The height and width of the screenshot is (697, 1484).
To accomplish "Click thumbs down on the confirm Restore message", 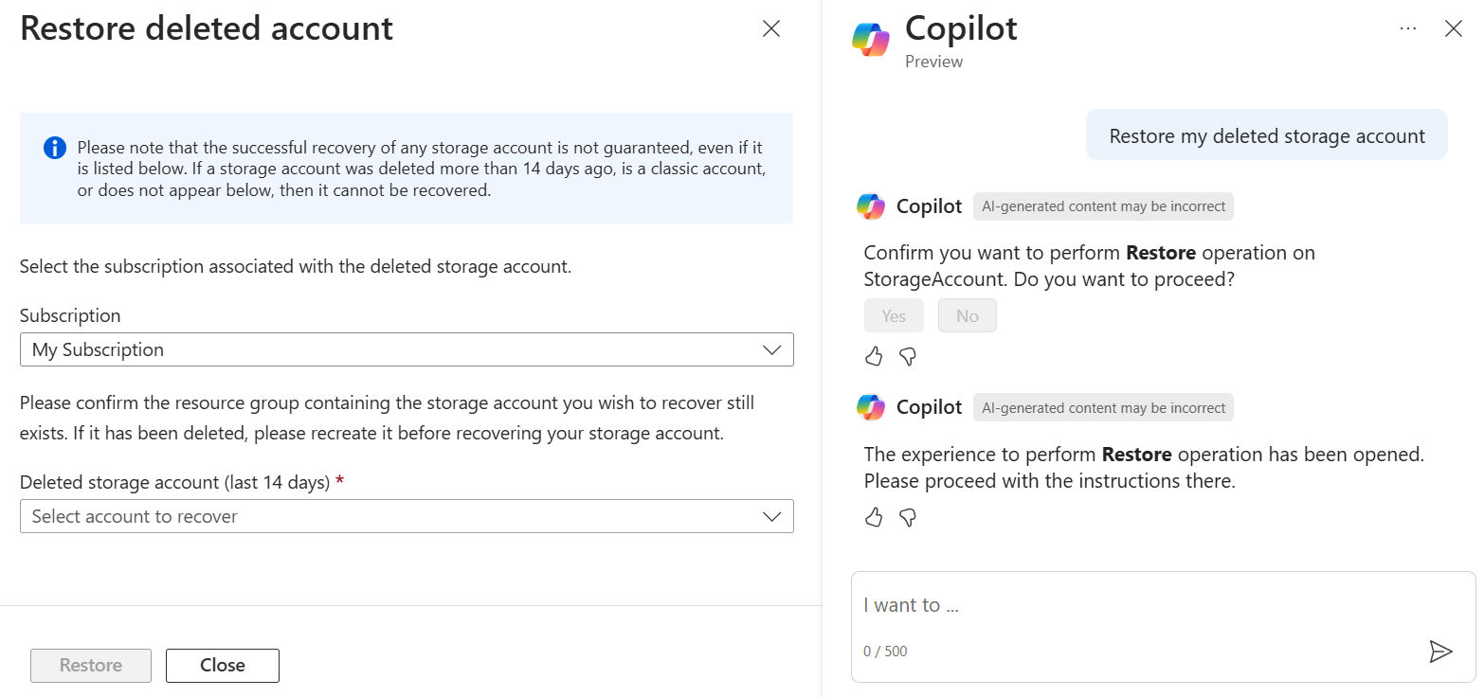I will [908, 357].
